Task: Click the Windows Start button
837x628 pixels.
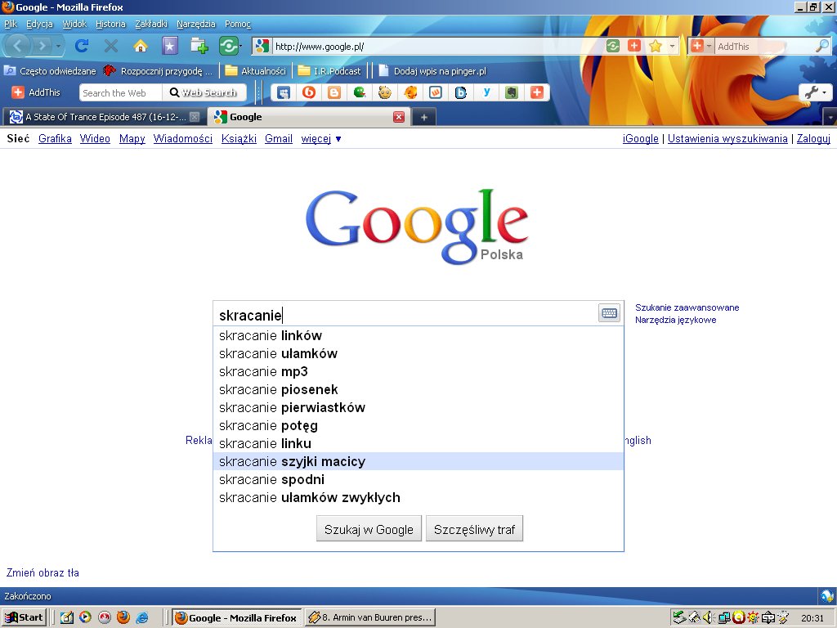Action: [x=25, y=617]
